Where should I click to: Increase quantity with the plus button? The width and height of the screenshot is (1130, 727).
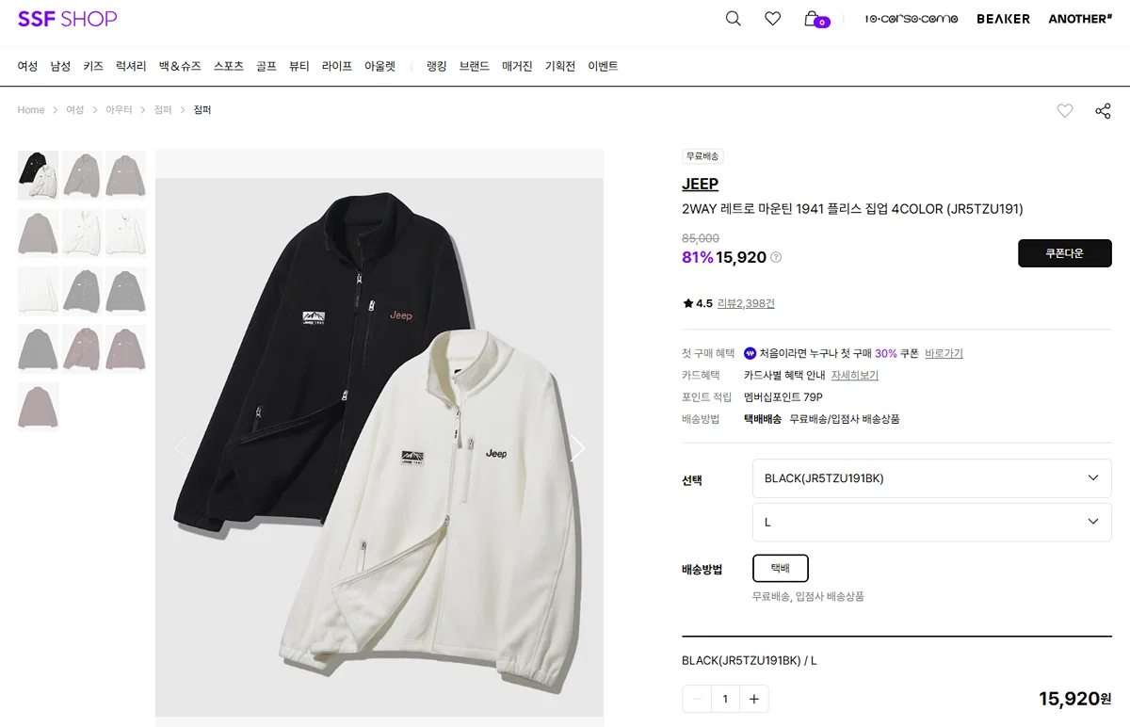click(754, 699)
